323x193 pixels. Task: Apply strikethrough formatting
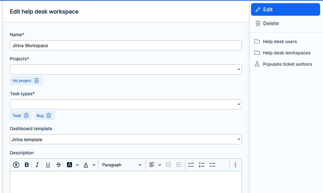click(59, 165)
